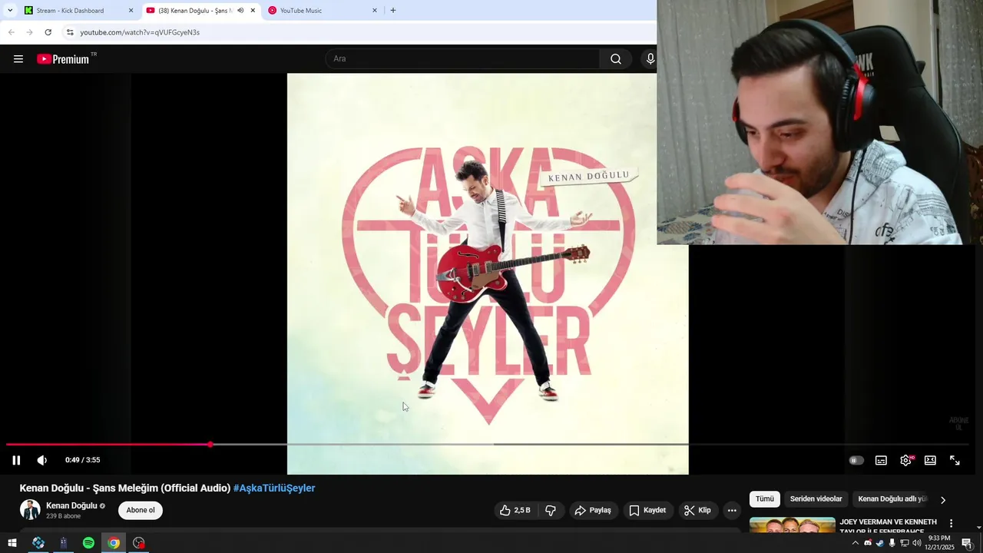Click the video title 'Kenan Doğulu - Şans Meleğim'
The width and height of the screenshot is (983, 553).
click(124, 488)
